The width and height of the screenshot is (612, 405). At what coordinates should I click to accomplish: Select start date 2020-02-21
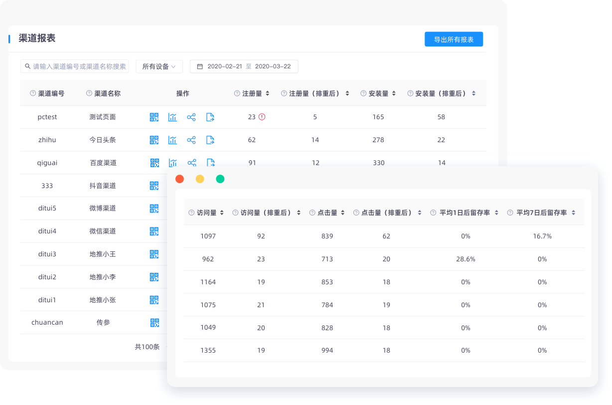tap(224, 66)
